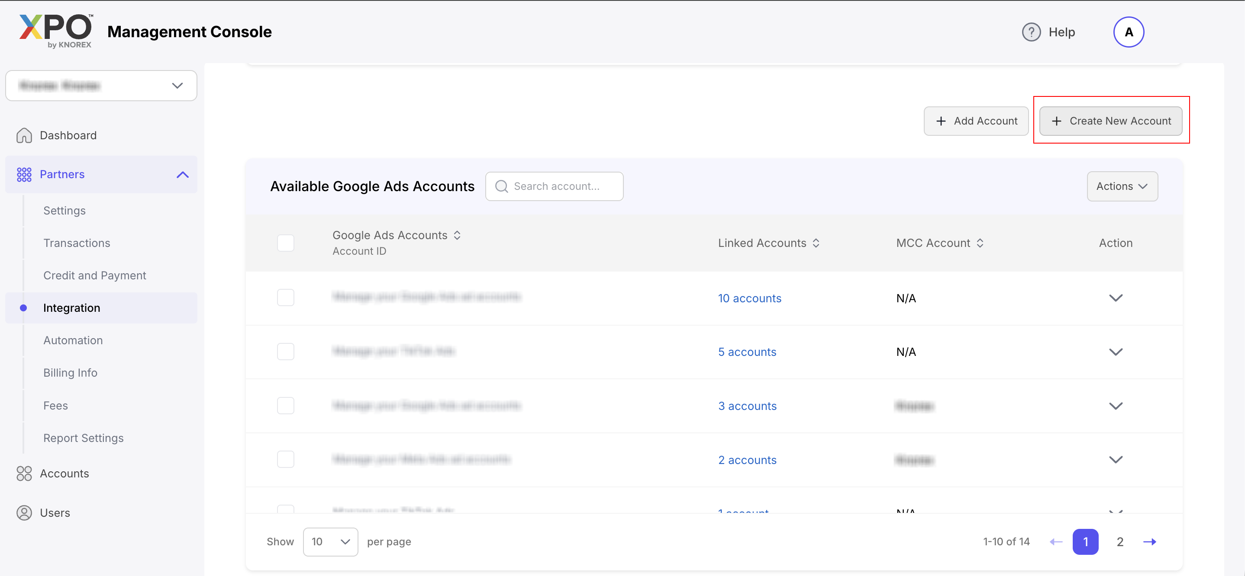Sort by Linked Accounts column arrows
Image resolution: width=1245 pixels, height=576 pixels.
[816, 243]
